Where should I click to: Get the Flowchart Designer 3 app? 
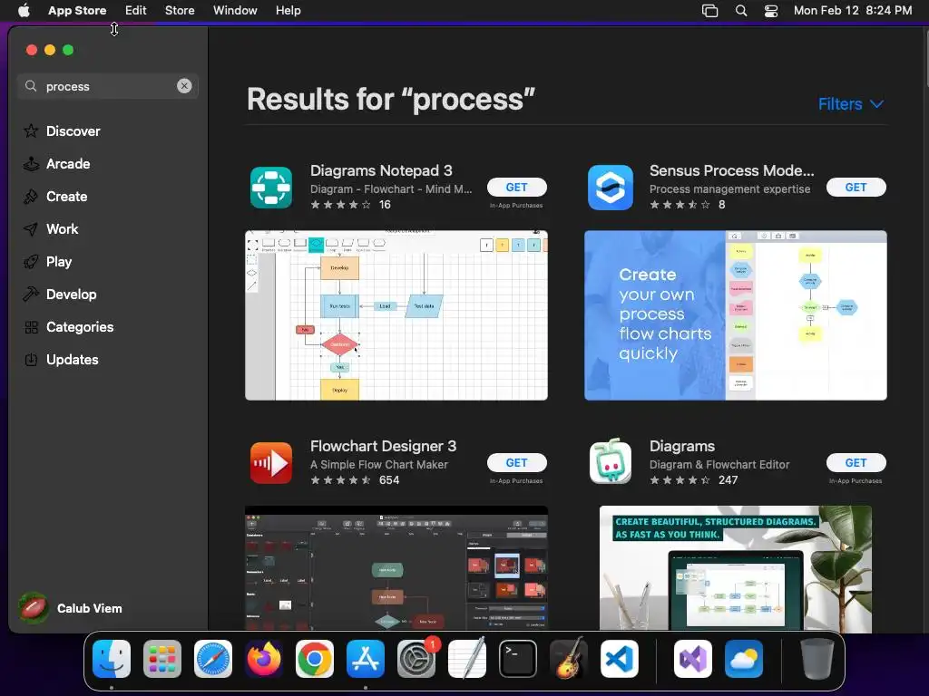coord(516,463)
